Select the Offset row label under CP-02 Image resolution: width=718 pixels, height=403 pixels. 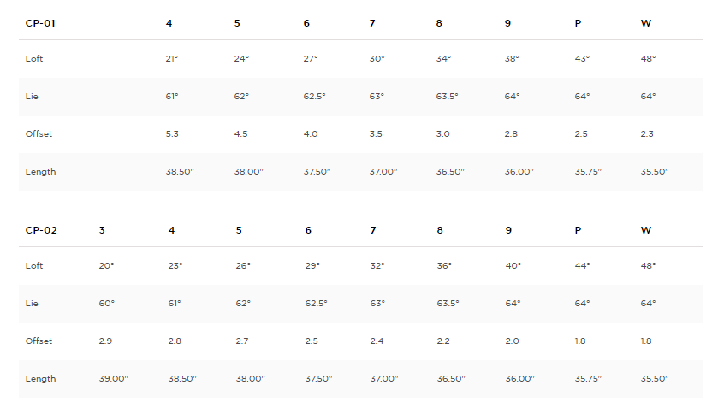coord(39,341)
